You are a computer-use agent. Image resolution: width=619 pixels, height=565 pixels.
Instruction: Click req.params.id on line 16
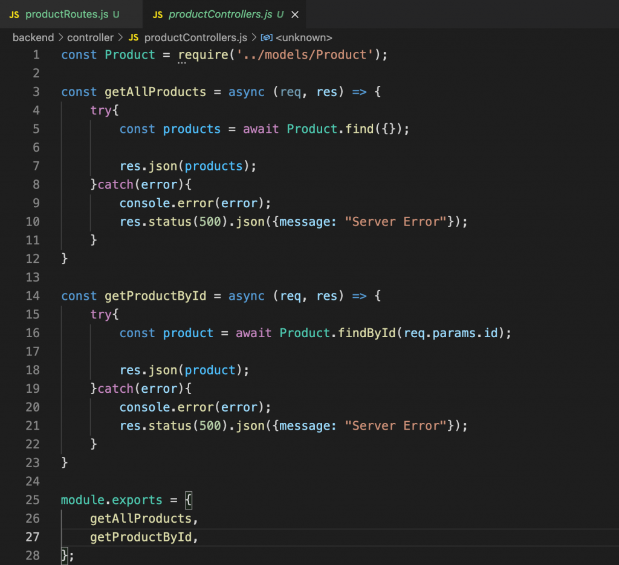[450, 333]
